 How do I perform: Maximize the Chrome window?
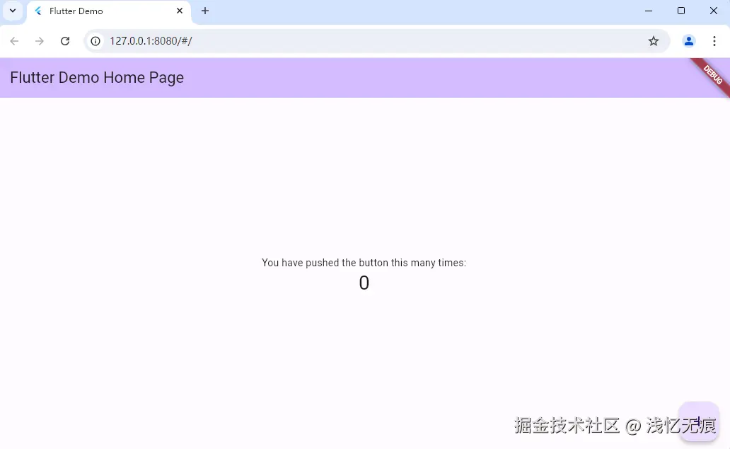[681, 11]
